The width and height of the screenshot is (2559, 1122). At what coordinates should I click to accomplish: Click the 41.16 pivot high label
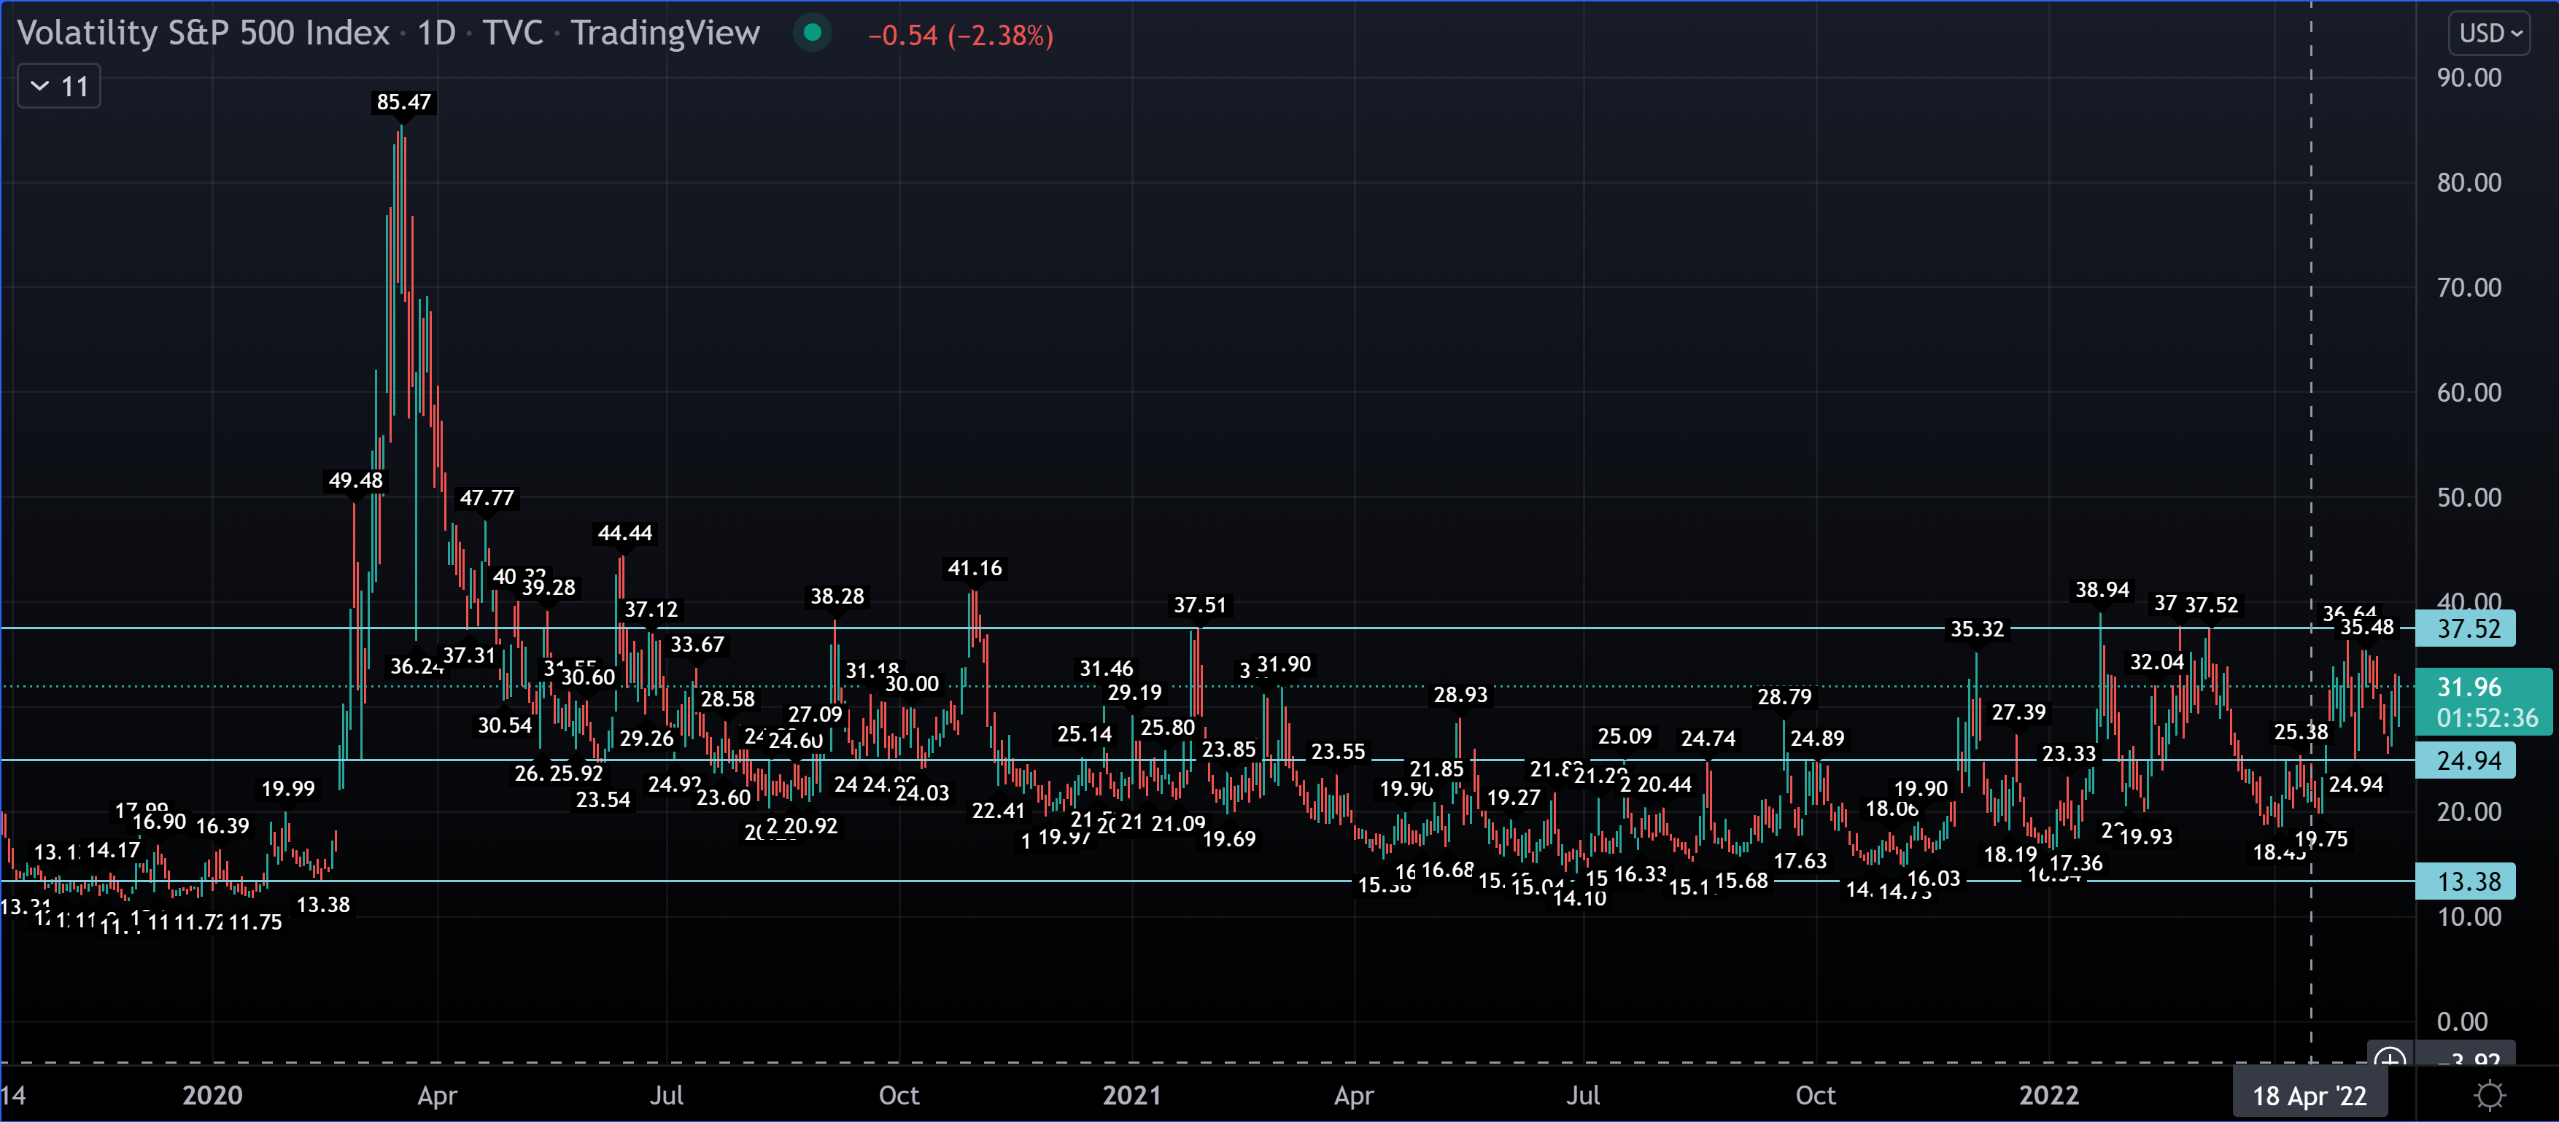975,568
